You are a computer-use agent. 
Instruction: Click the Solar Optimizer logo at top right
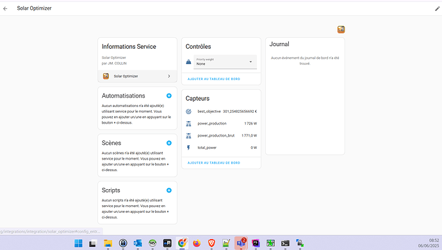[341, 29]
